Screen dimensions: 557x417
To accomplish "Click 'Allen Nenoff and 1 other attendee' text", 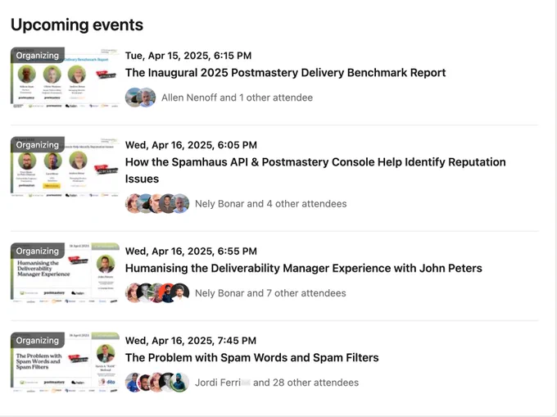I will click(x=237, y=97).
